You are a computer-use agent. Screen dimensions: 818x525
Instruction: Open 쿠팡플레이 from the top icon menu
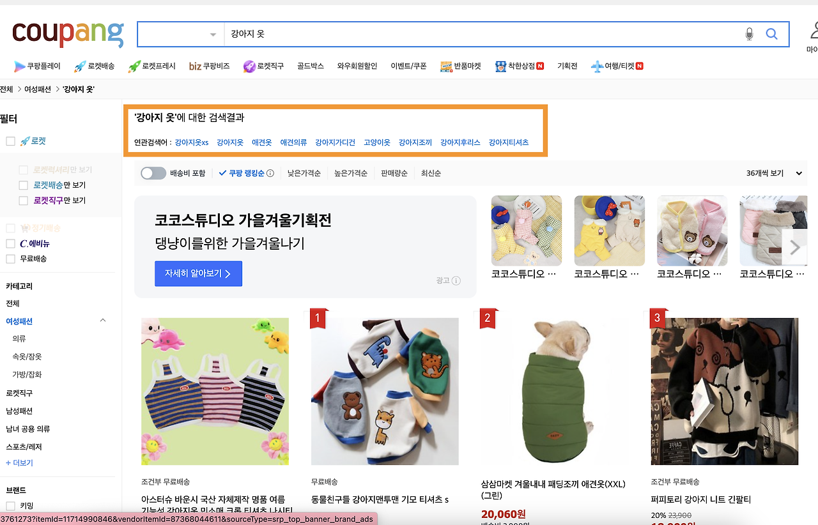tap(38, 65)
